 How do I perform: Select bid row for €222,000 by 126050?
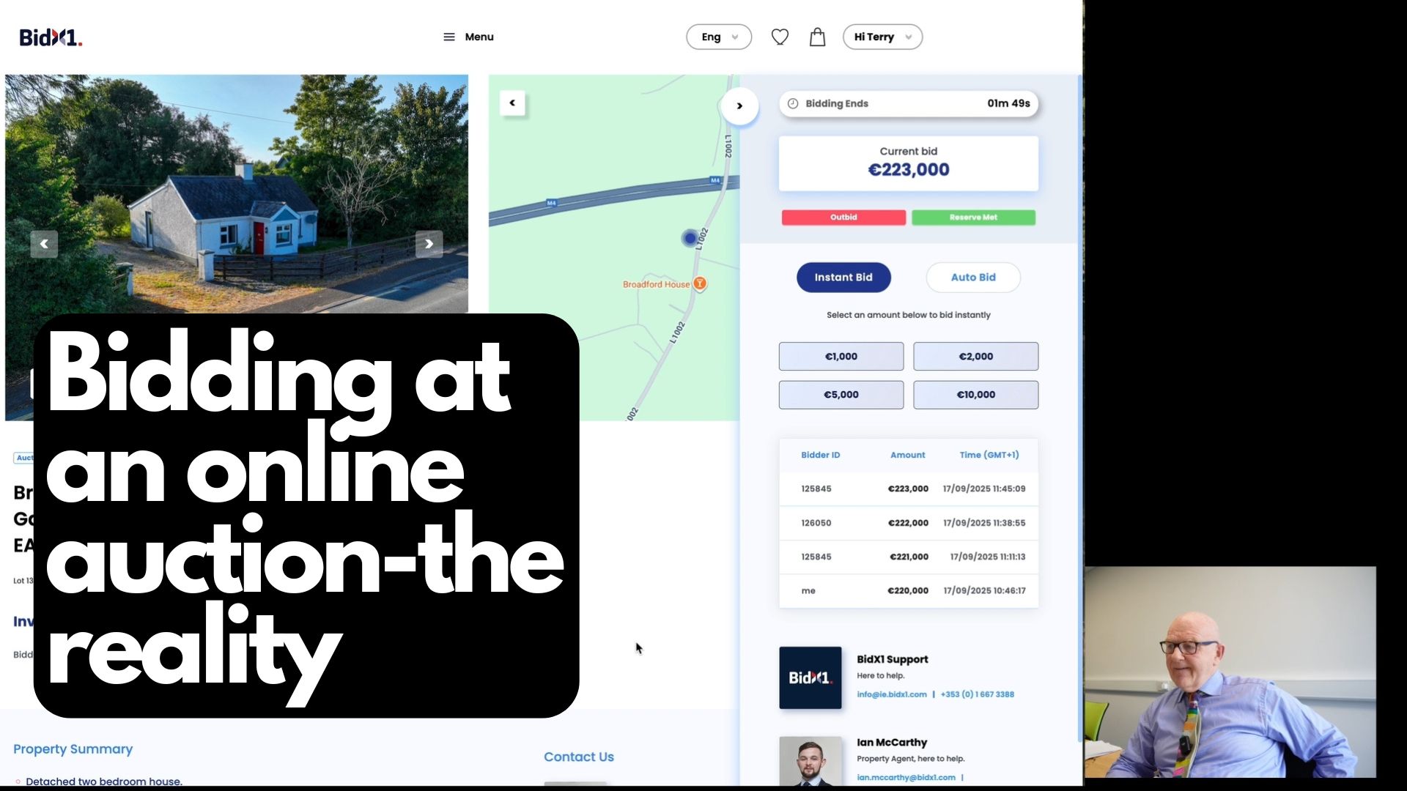tap(909, 523)
